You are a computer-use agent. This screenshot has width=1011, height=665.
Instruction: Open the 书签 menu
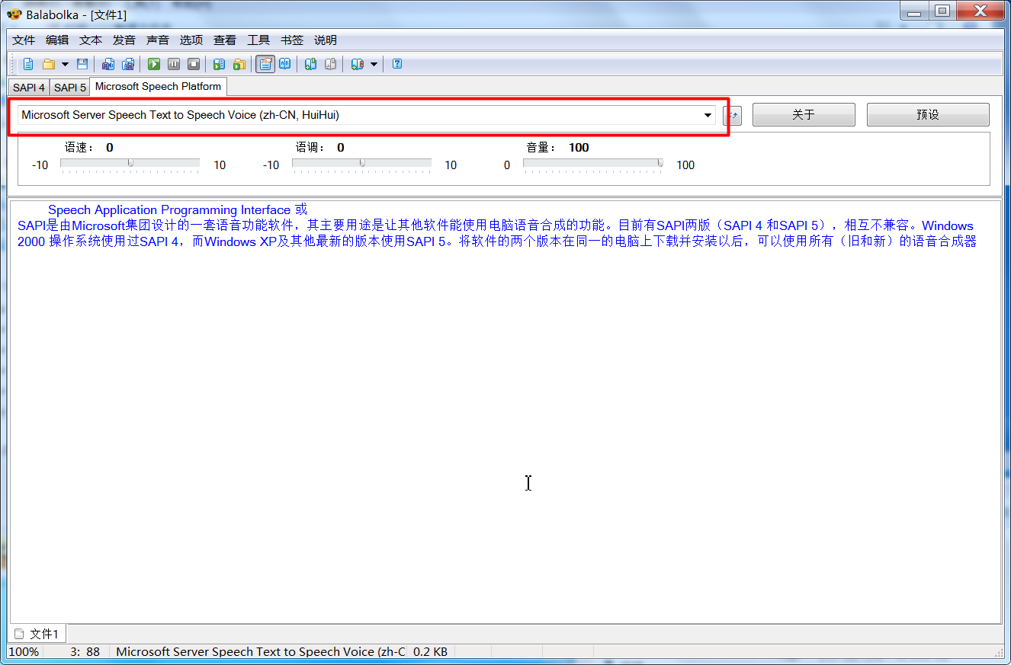pyautogui.click(x=292, y=40)
